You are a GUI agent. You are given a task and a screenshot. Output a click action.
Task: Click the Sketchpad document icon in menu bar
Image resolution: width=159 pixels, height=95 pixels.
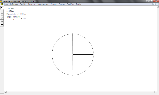point(2,4)
